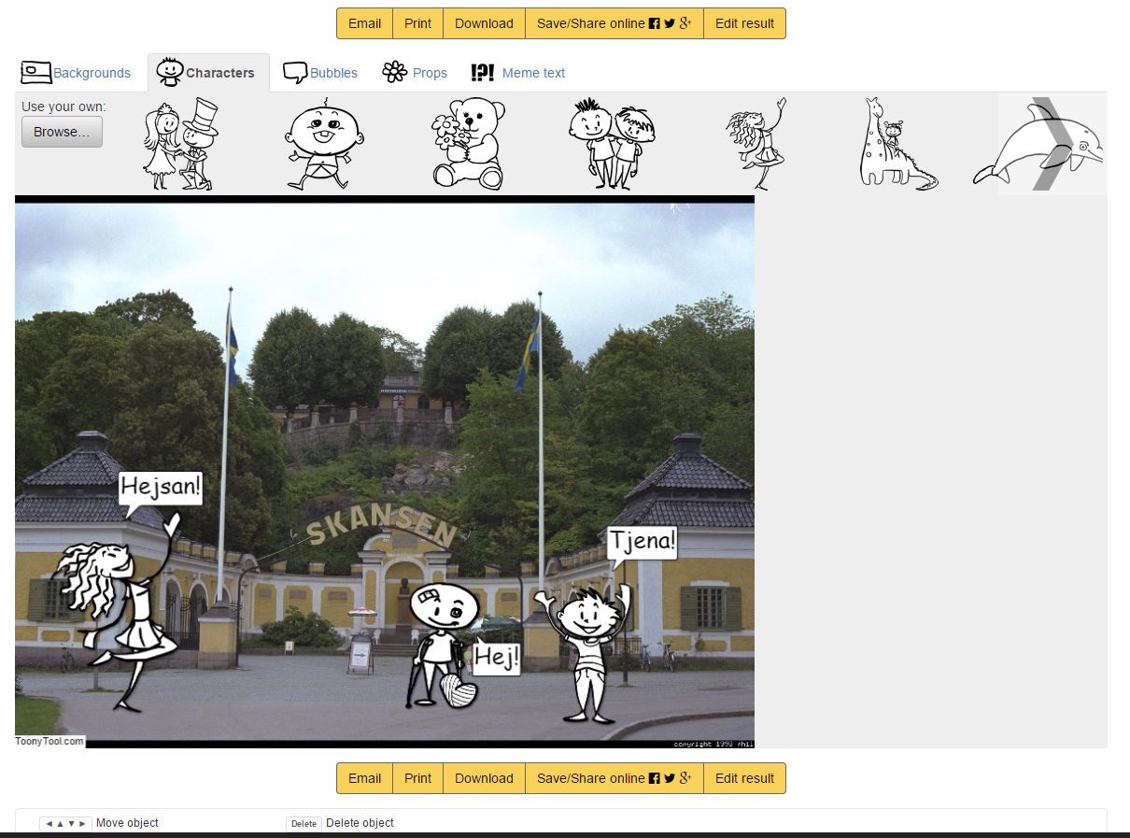Click the injured boy with crutches on canvas
Screen dimensions: 1130x838
[x=443, y=645]
